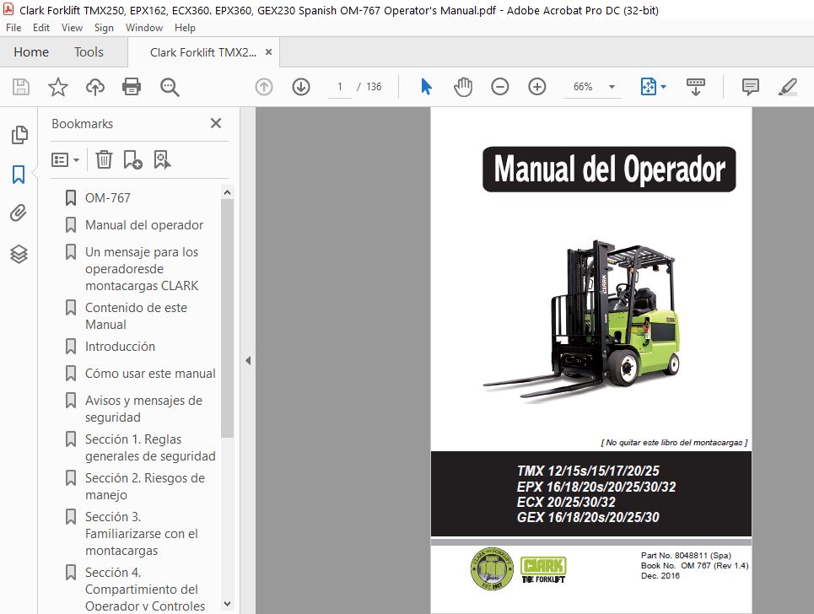Add a comment note

(x=750, y=87)
